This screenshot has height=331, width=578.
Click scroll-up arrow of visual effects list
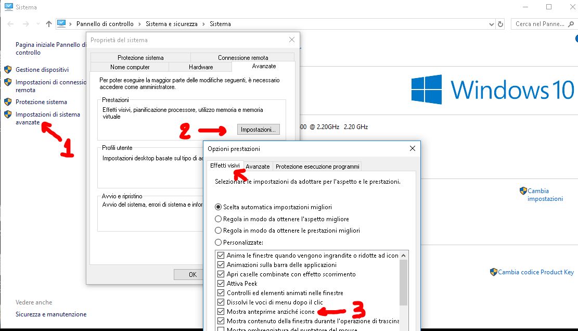coord(403,256)
